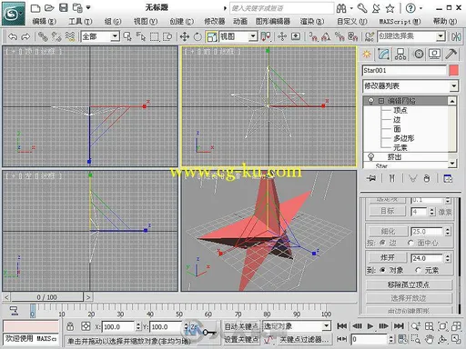466x349 pixels.
Task: Activate the Select and Rotate tool
Action: click(x=198, y=36)
